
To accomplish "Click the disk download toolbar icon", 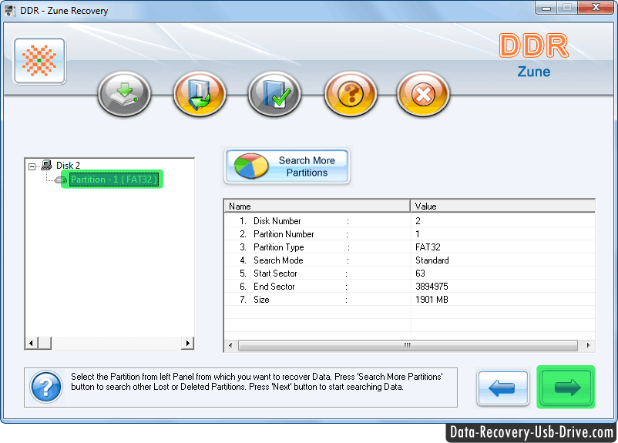I will click(x=124, y=94).
